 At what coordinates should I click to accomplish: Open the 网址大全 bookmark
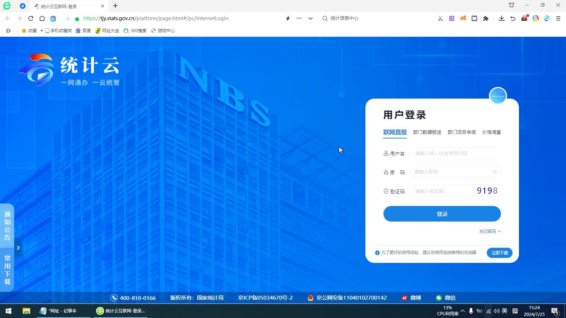107,31
